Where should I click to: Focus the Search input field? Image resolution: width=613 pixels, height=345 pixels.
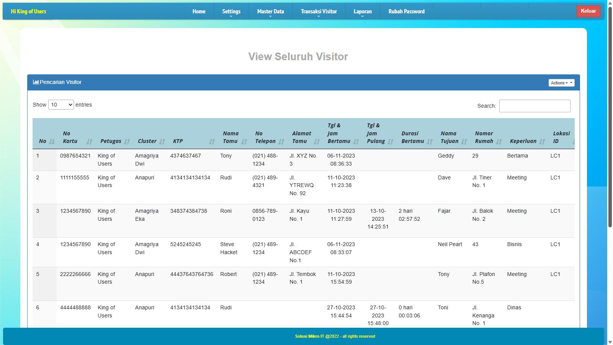[534, 106]
